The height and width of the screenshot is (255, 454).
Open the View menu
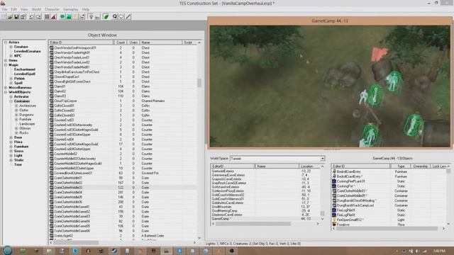[24, 9]
